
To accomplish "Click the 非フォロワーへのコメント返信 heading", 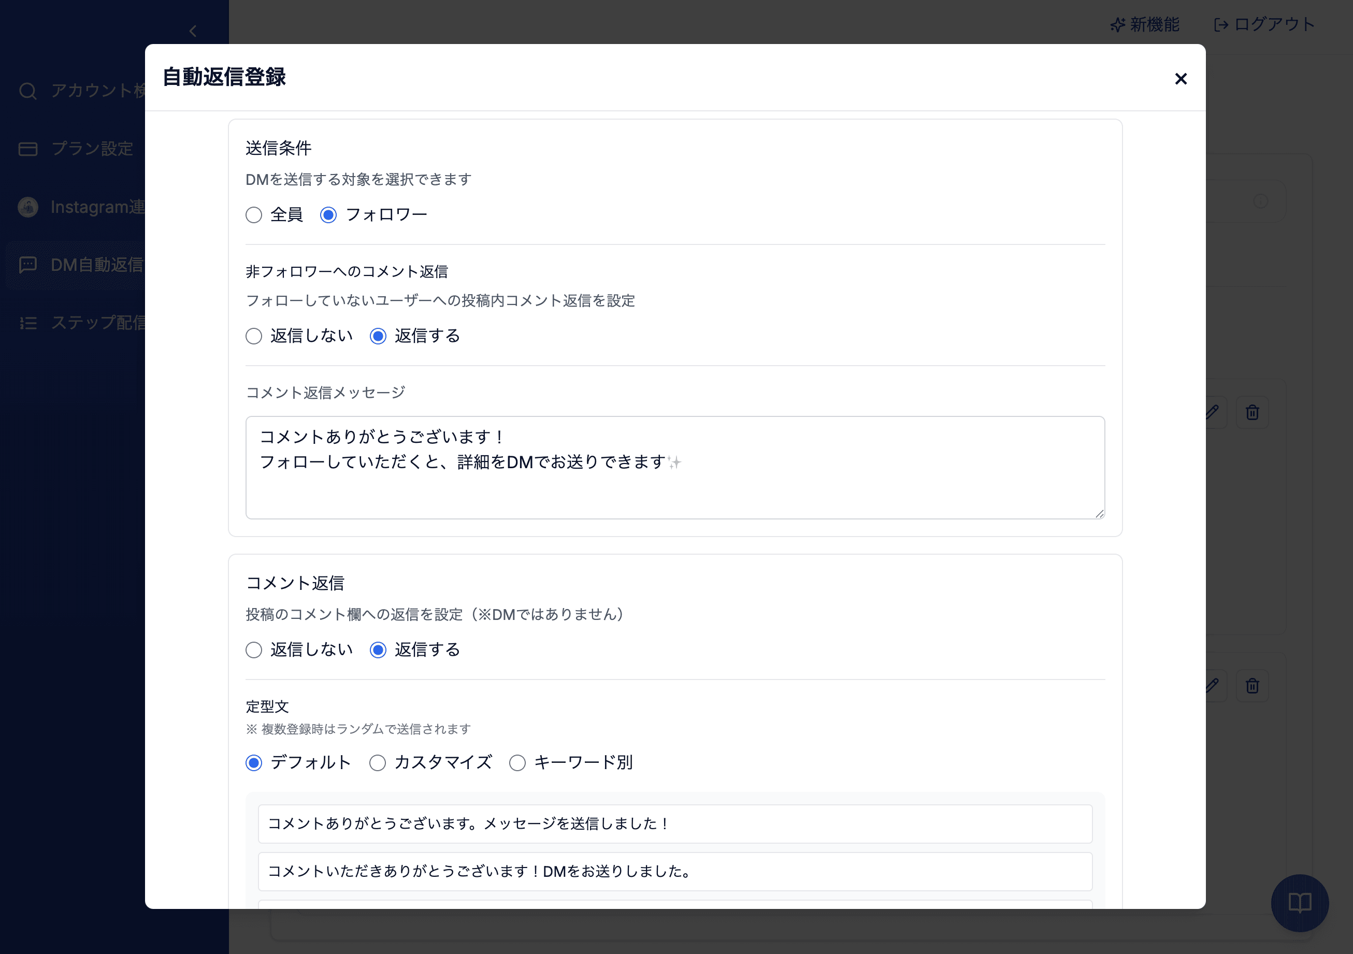I will coord(347,271).
